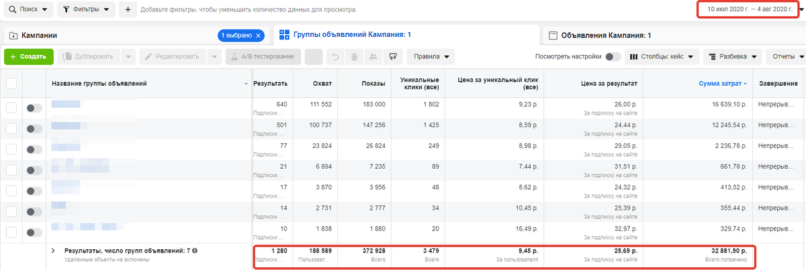Toggle on/off switch for 355,44 р. row
This screenshot has width=806, height=270.
[x=34, y=212]
